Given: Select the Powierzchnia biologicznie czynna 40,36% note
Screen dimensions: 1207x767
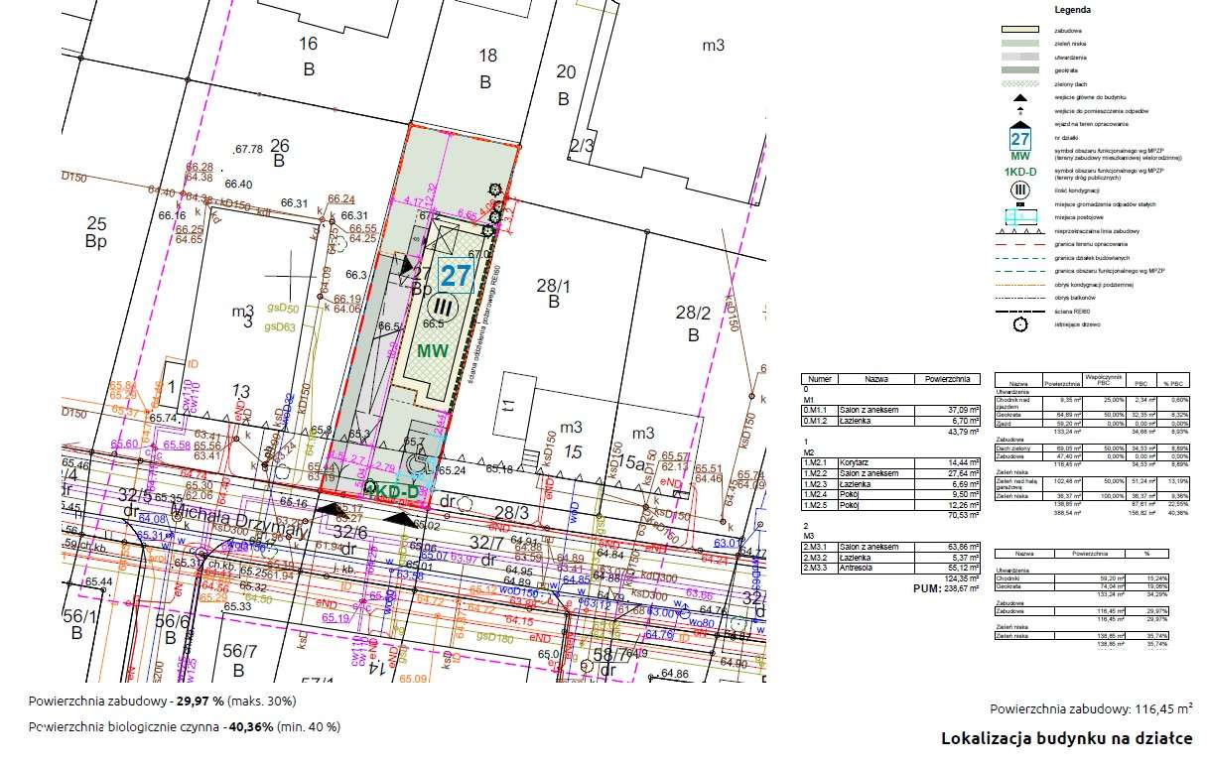Looking at the screenshot, I should pyautogui.click(x=185, y=726).
